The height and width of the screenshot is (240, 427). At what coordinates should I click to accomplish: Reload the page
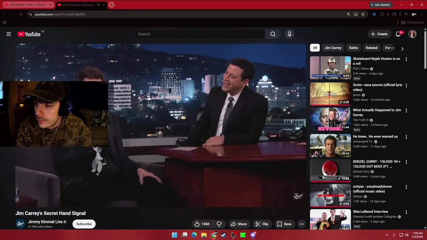point(21,14)
